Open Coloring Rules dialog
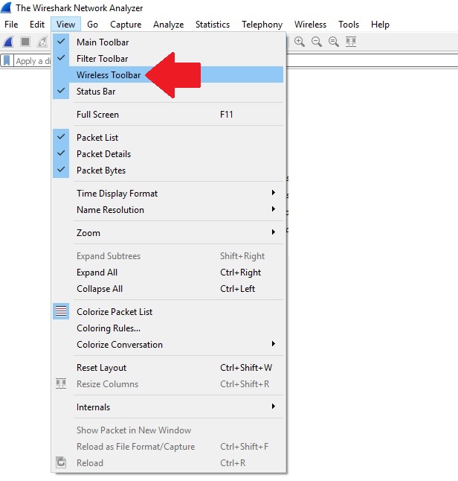Viewport: 458px width, 481px height. point(167,328)
